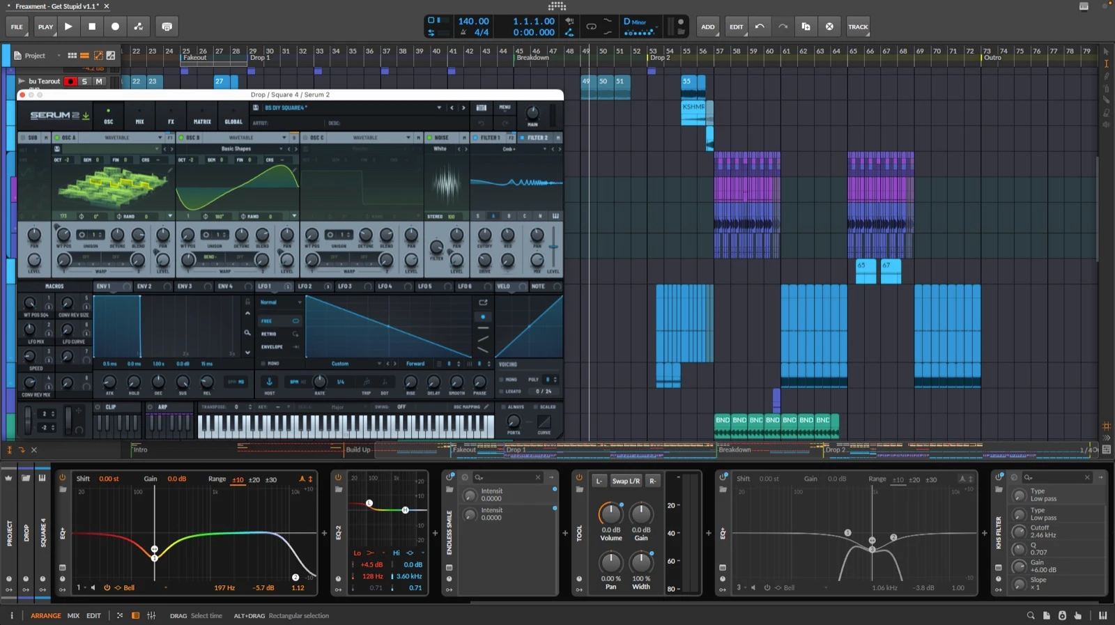Toggle the SUB oscillator power button

(23, 138)
